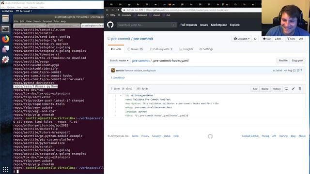This screenshot has height=174, width=310.
Task: Click the Blame button
Action: [x=265, y=89]
